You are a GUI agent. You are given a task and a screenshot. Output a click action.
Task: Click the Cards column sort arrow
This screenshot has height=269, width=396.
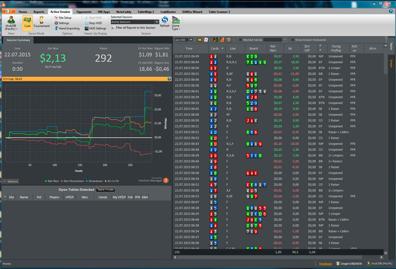point(222,49)
